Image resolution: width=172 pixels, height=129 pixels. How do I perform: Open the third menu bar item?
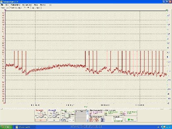15,5
